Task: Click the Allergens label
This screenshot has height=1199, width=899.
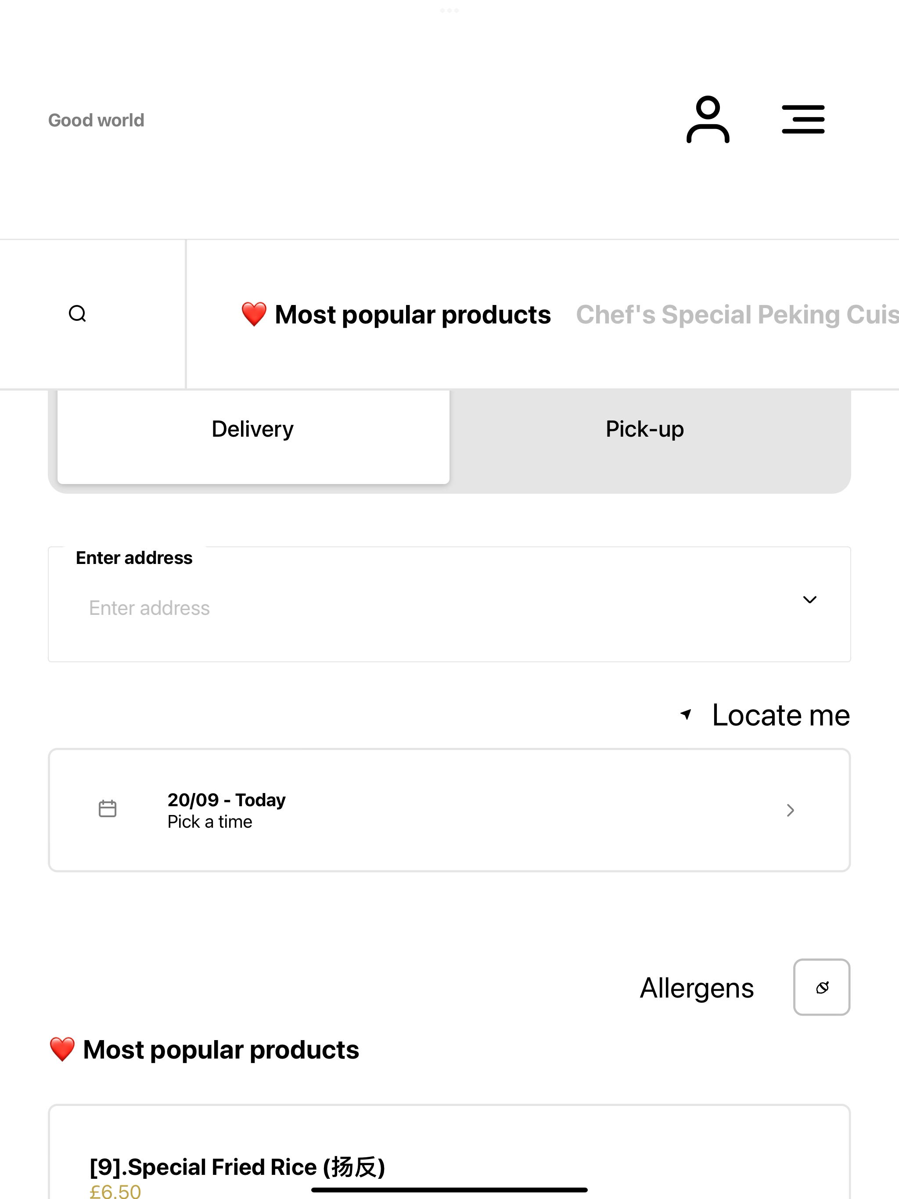Action: click(697, 988)
